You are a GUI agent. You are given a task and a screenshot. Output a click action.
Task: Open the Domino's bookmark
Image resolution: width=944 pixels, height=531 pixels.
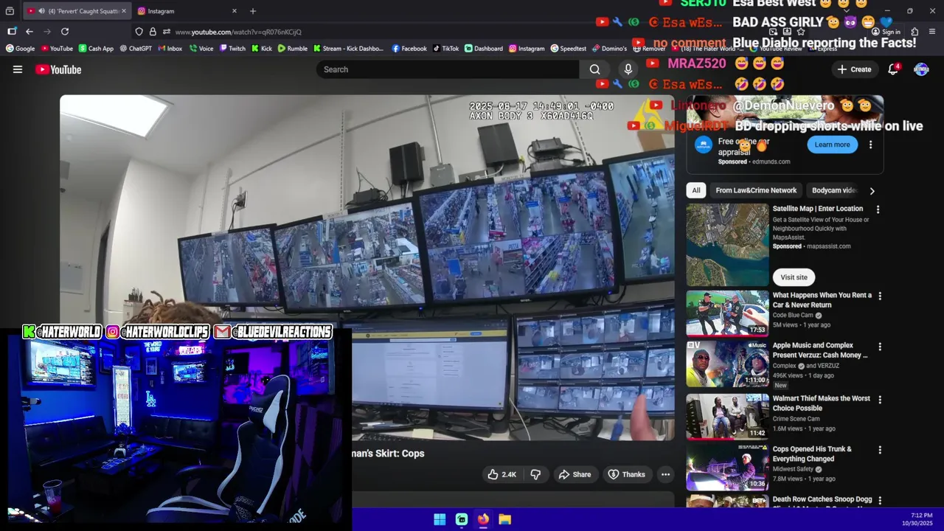609,49
